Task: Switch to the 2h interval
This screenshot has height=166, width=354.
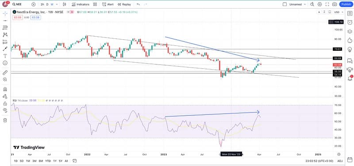Action: (x=42, y=4)
